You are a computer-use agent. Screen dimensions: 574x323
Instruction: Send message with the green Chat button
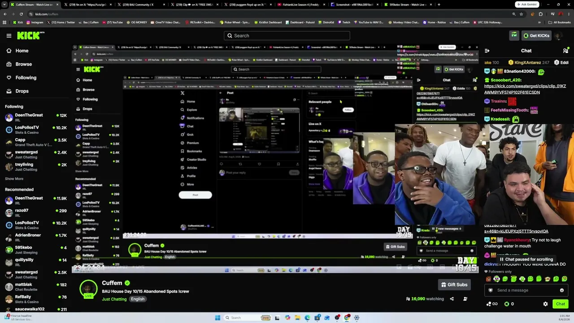pyautogui.click(x=561, y=304)
